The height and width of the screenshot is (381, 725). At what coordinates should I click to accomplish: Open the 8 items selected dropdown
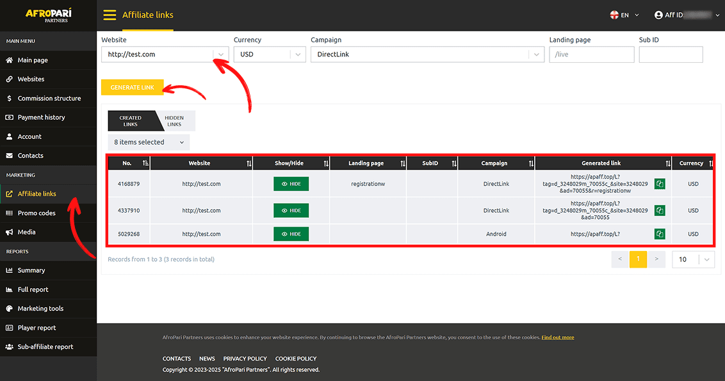(x=149, y=142)
